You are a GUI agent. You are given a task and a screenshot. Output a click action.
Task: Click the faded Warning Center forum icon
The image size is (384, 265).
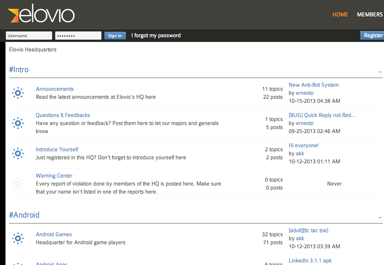[18, 184]
